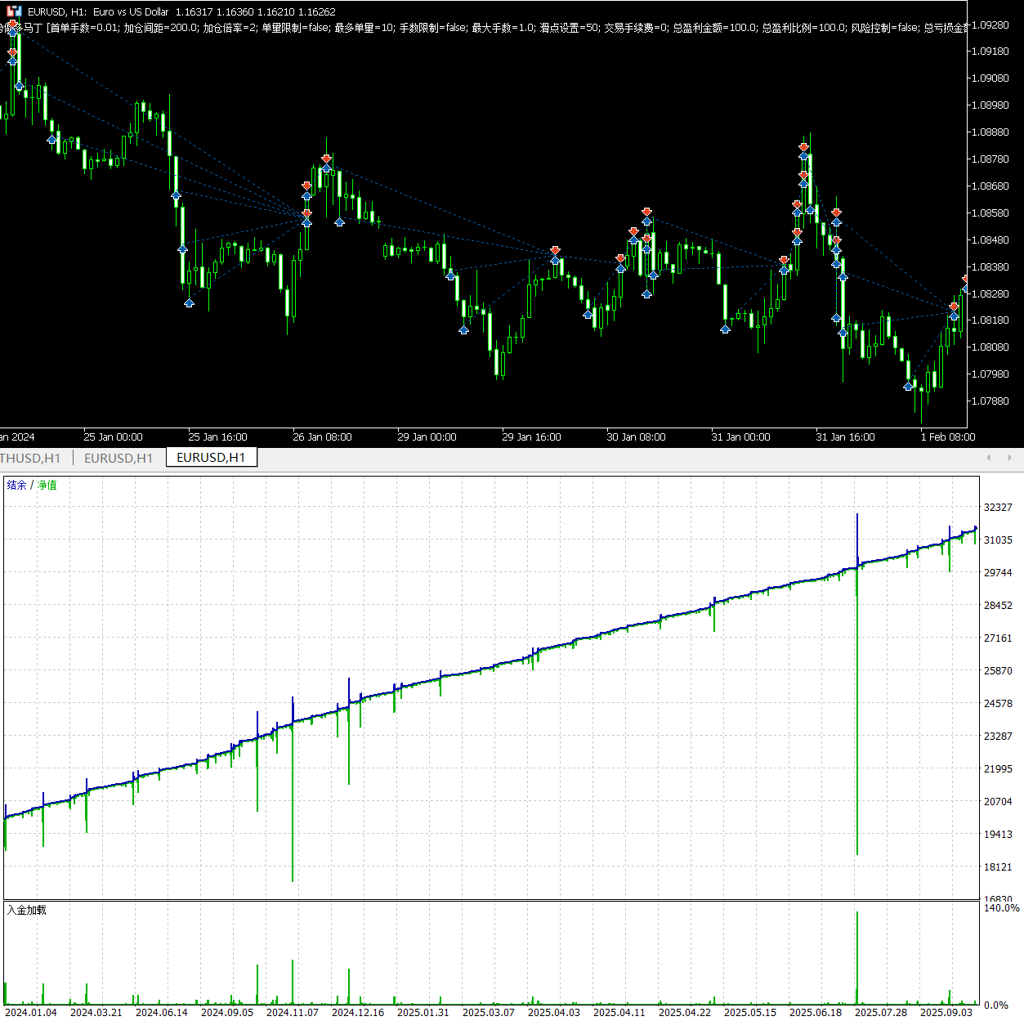Click the 32327 value on equity axis
1024x1021 pixels.
pyautogui.click(x=998, y=508)
